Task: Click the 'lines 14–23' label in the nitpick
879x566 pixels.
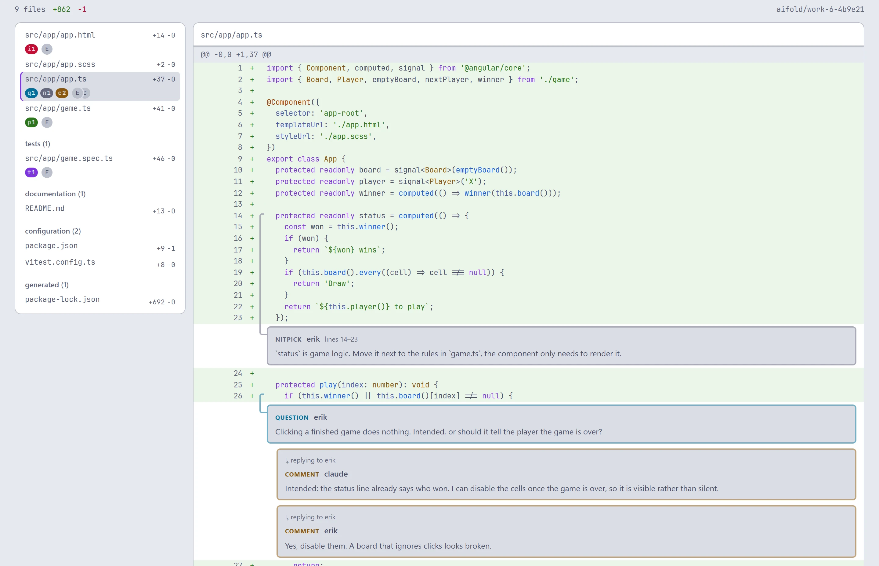Action: 341,339
